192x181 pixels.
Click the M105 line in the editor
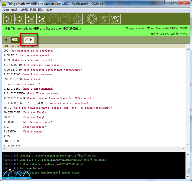(7, 136)
